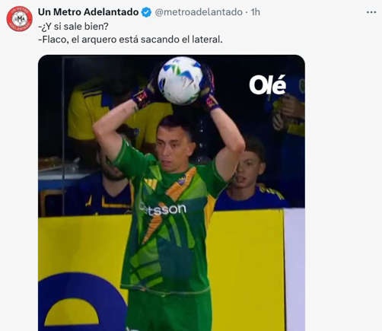Viewport: 382px width, 331px height.
Task: Click the boy in blue shirt behind barrier
Action: click(250, 176)
